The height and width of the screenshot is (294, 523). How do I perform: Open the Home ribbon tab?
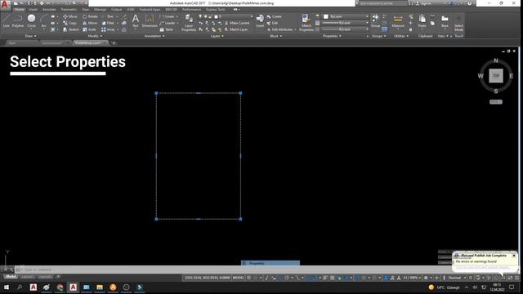[x=19, y=9]
